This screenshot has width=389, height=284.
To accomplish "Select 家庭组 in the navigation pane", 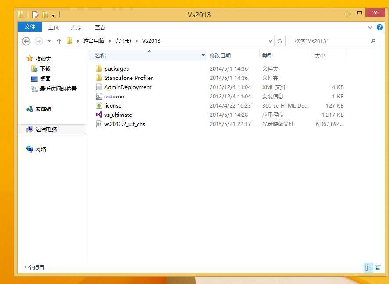I will point(43,109).
